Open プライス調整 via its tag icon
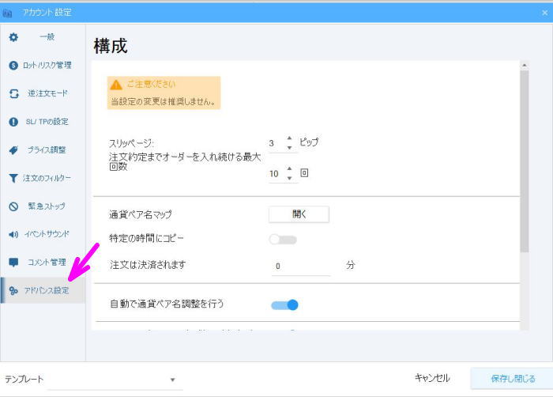This screenshot has width=553, height=397. pyautogui.click(x=13, y=149)
